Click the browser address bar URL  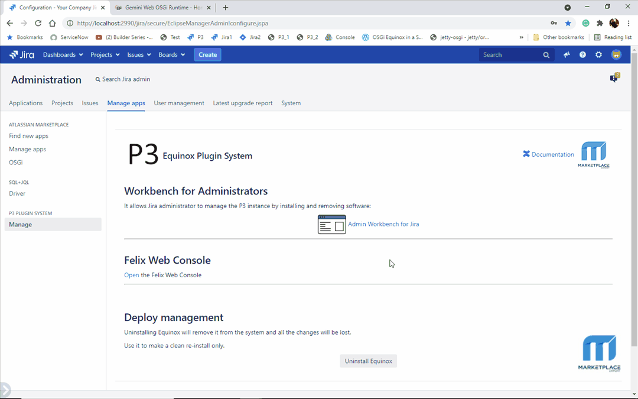click(x=172, y=23)
